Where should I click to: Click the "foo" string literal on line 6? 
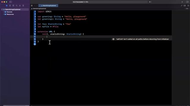(x=68, y=24)
